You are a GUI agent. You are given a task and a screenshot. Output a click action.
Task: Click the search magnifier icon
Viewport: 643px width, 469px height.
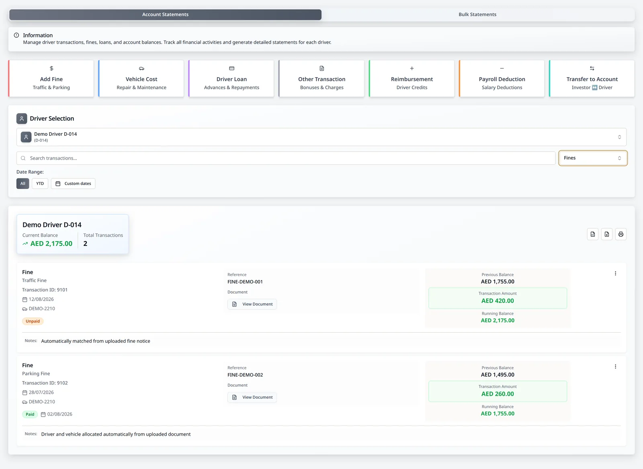tap(23, 158)
